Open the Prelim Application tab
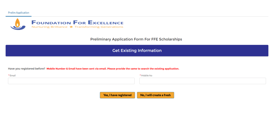Viewport: 274px width, 121px height. [x=18, y=13]
